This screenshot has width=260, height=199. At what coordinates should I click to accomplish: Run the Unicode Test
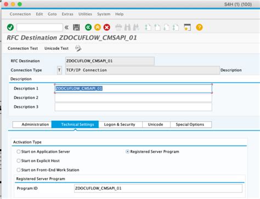pos(56,48)
